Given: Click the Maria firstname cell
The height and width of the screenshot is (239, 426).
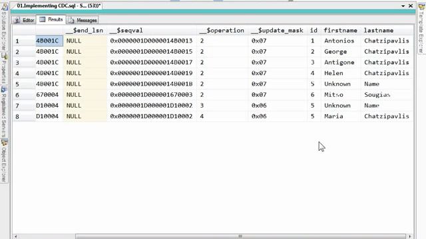Looking at the screenshot, I should tap(340, 117).
